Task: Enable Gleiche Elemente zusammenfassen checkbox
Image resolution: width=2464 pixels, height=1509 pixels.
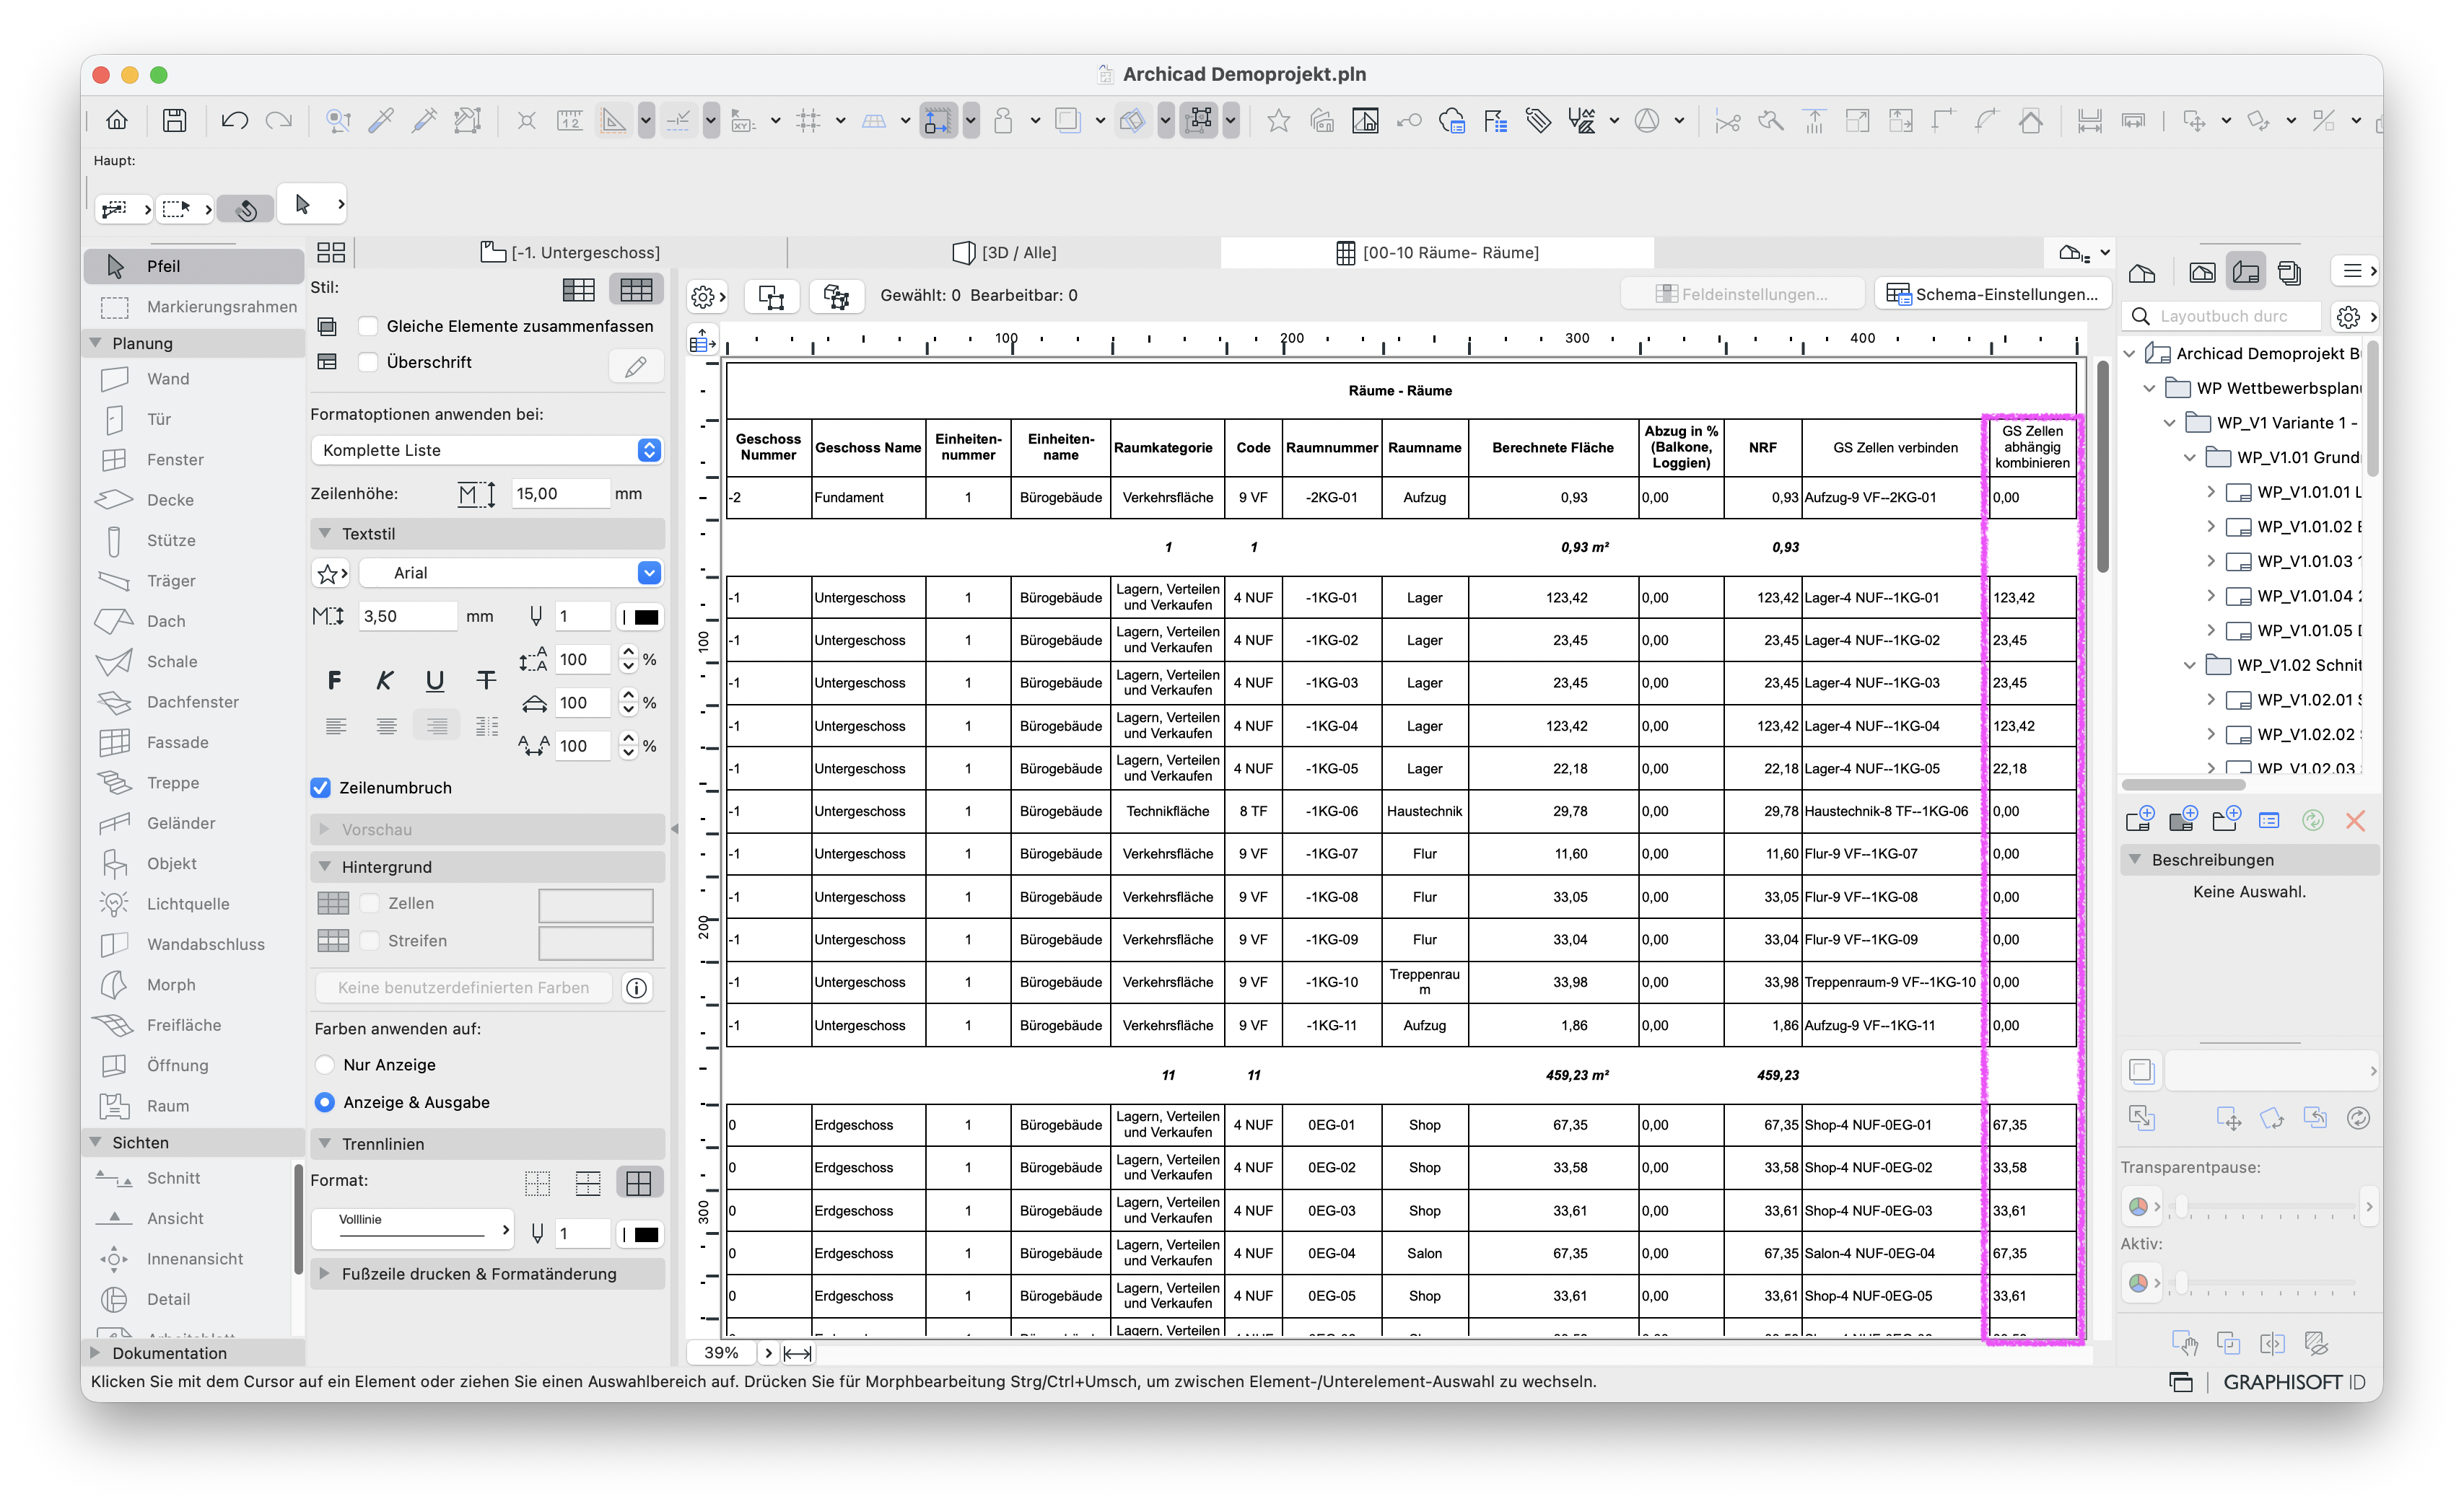Action: pos(368,327)
